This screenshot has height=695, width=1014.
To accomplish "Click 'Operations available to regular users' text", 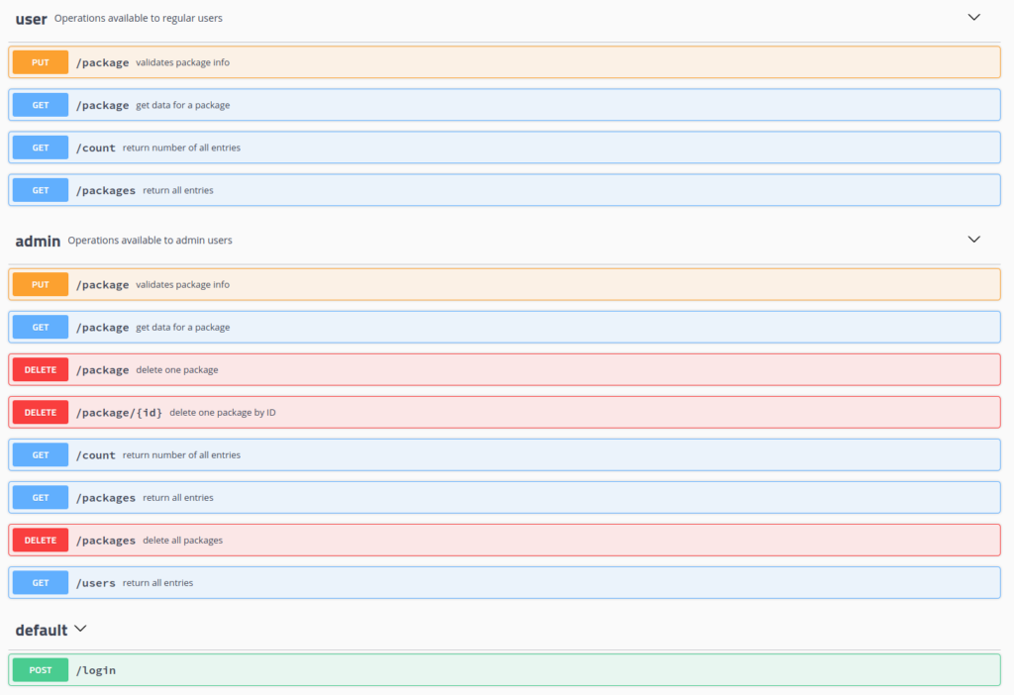I will pyautogui.click(x=139, y=18).
